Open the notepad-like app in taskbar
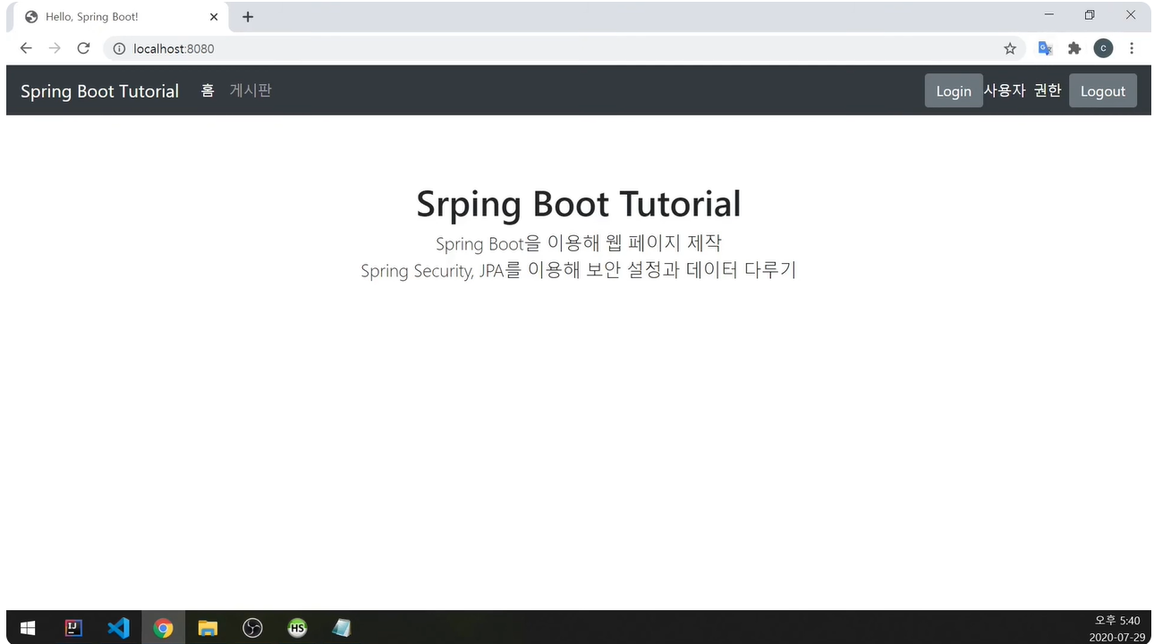This screenshot has width=1154, height=644. (x=342, y=628)
